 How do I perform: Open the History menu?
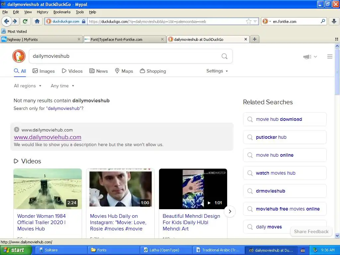point(42,12)
